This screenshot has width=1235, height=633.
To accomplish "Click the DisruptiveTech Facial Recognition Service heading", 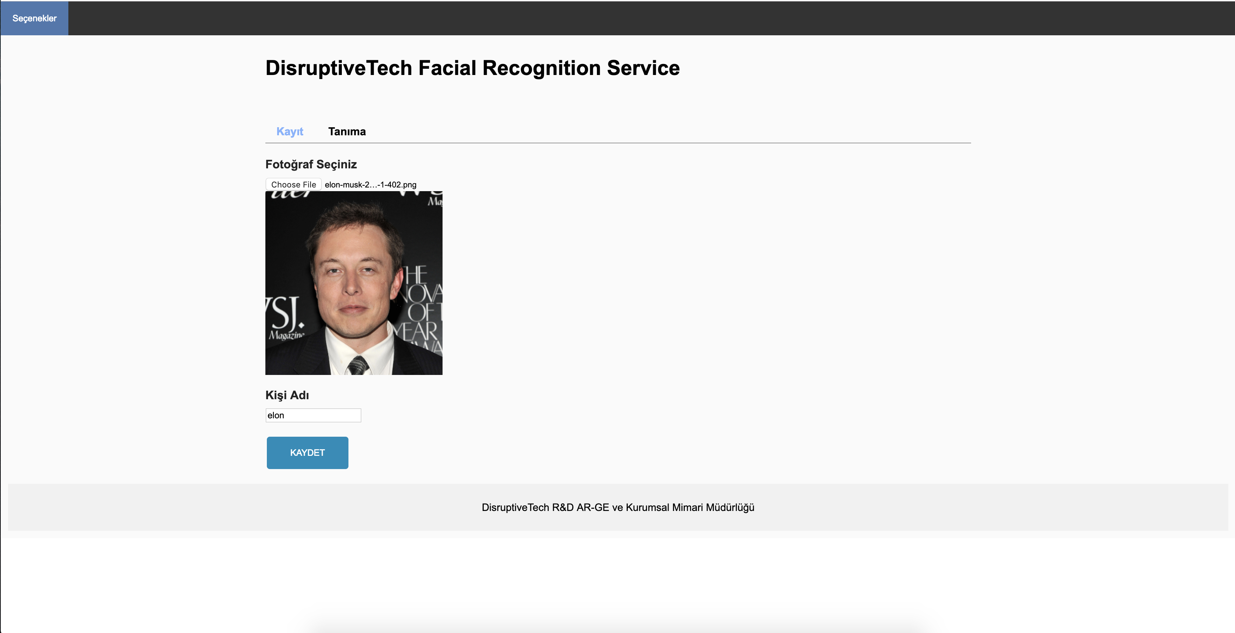I will [x=472, y=68].
